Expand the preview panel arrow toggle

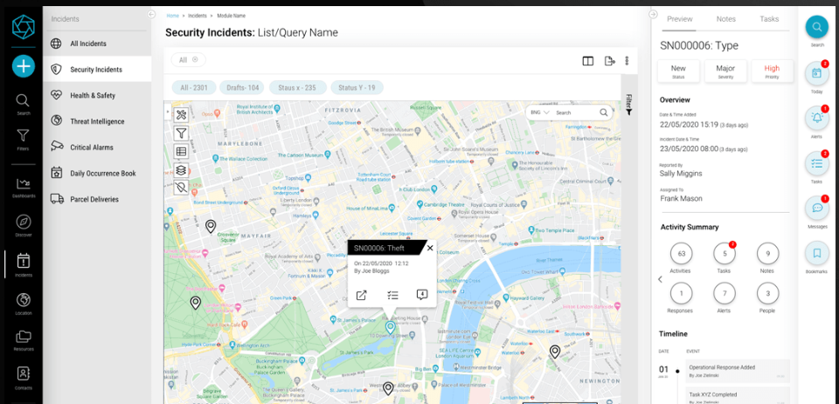pyautogui.click(x=653, y=15)
